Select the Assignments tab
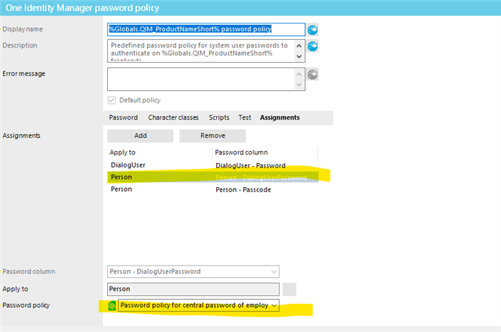The height and width of the screenshot is (332, 501). pos(280,117)
